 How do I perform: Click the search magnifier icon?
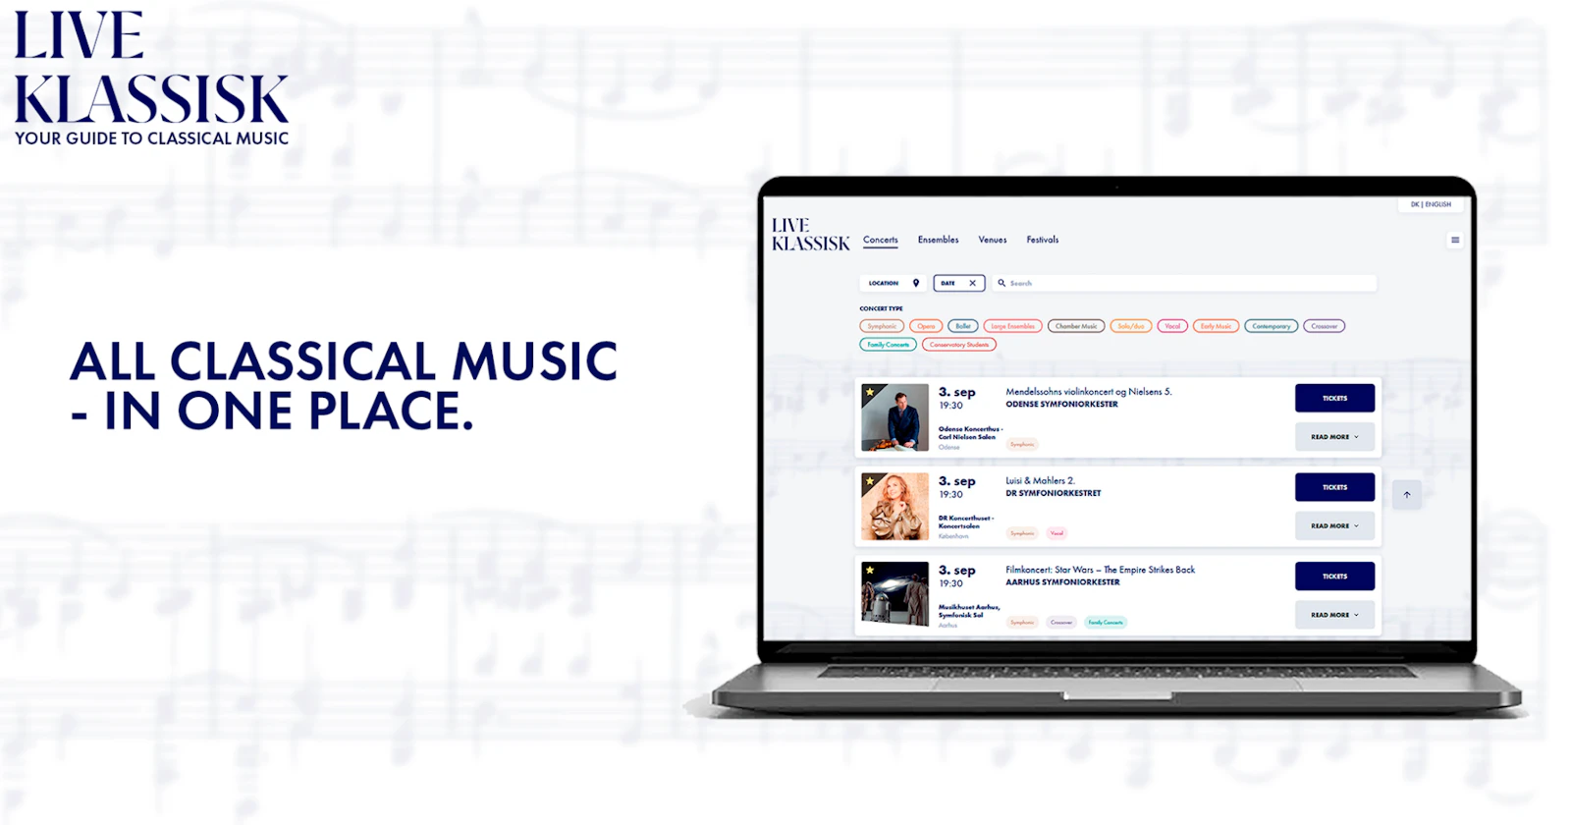[1002, 283]
